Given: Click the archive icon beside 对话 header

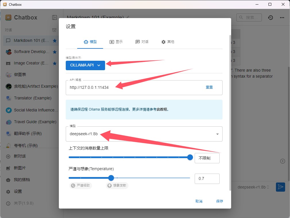Looking at the screenshot, I should (x=54, y=30).
